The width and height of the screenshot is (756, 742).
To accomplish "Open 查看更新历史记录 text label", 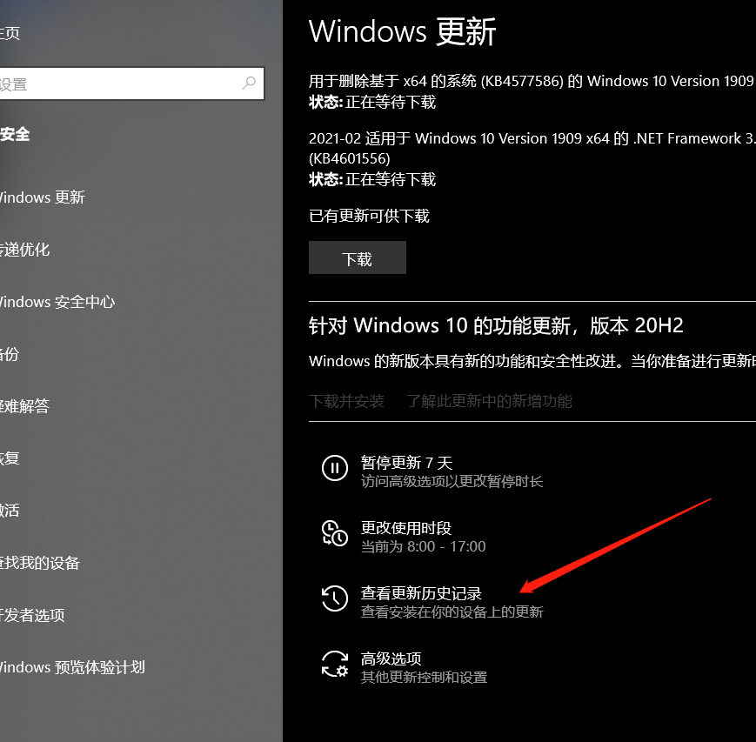I will pos(421,593).
